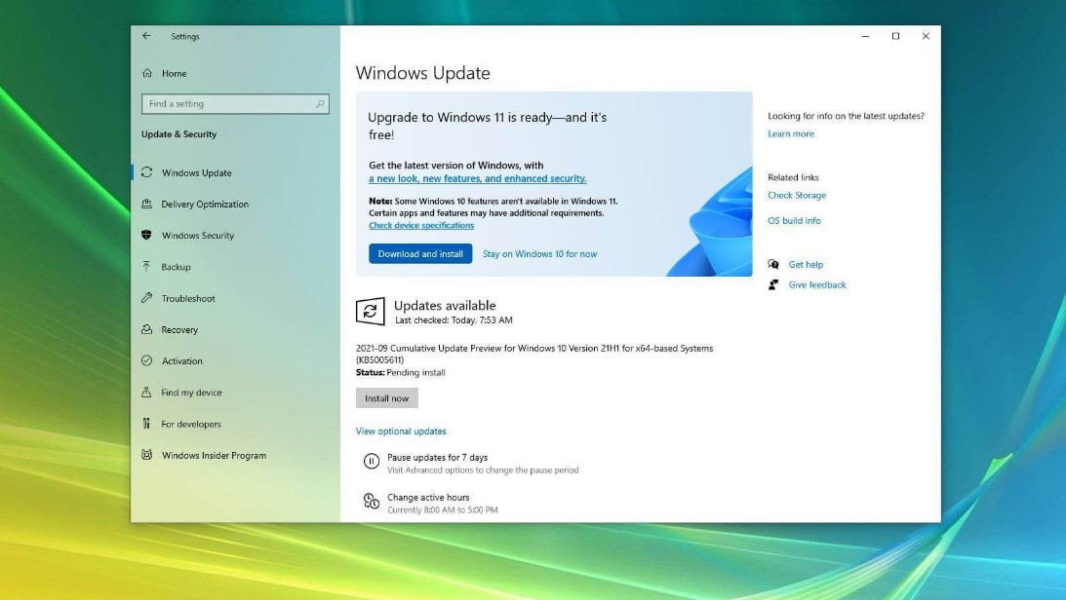This screenshot has width=1066, height=600.
Task: Click the Update & Security heading
Action: point(178,133)
